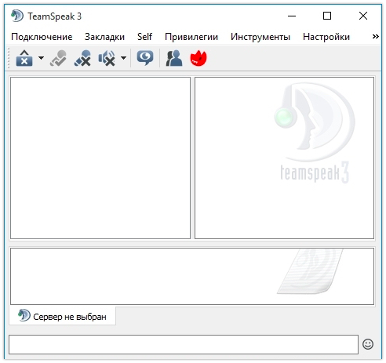Expand the speaker mute dropdown arrow
This screenshot has width=386, height=363.
[124, 58]
